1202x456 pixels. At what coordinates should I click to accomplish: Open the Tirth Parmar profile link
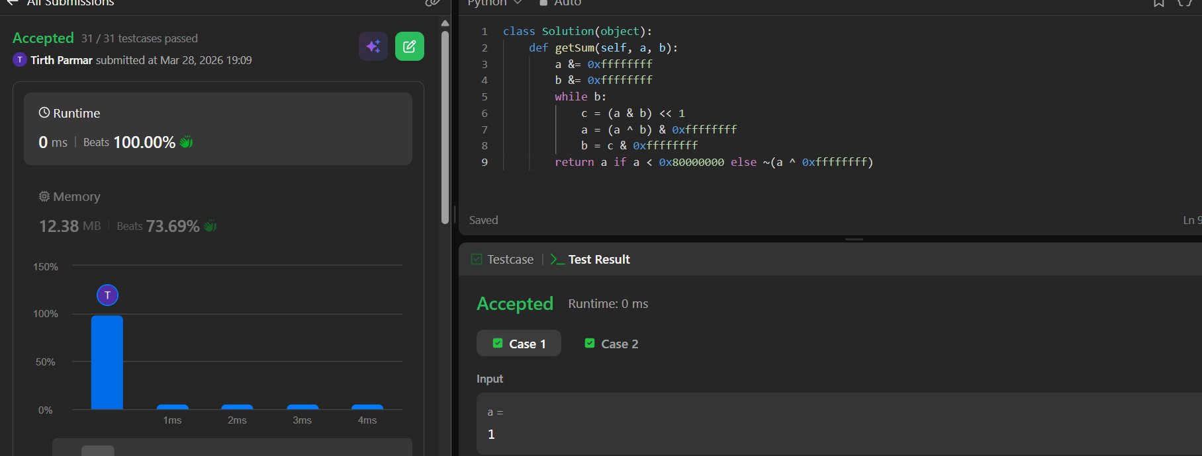(61, 60)
